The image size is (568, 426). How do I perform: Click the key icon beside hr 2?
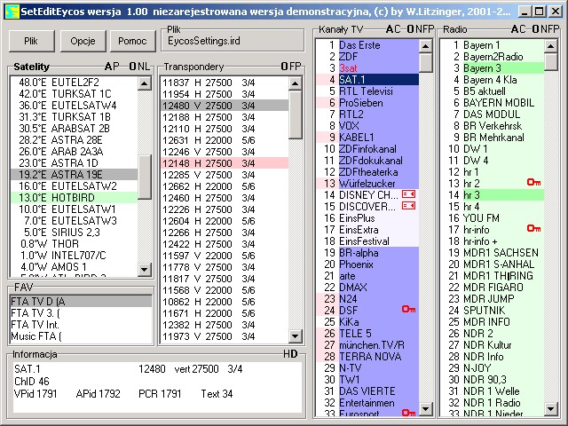(533, 182)
